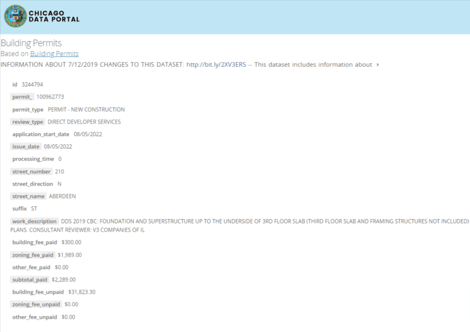Screen dimensions: 470x332
Task: Click the building_fee_unpaid amount $31,823.30
Action: pyautogui.click(x=82, y=292)
